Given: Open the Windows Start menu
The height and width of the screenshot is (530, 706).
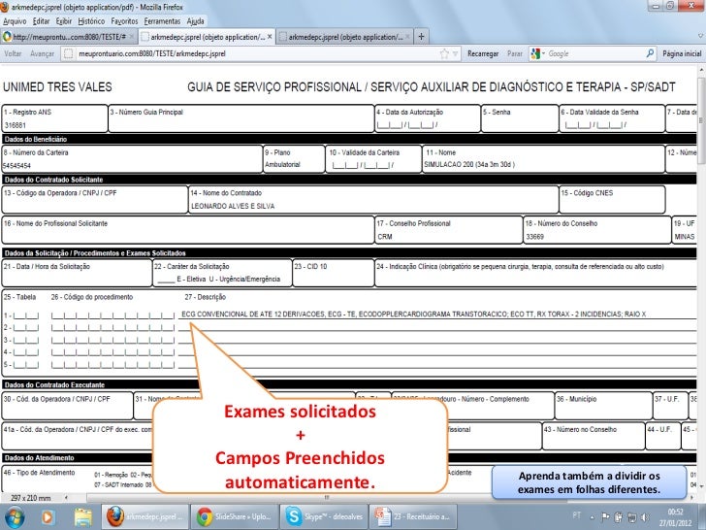Looking at the screenshot, I should pos(15,517).
